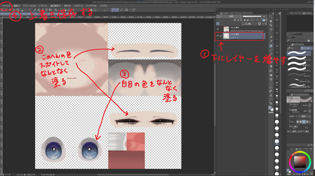This screenshot has width=315, height=176.
Task: Select the Ruler tool
Action: [x=271, y=91]
